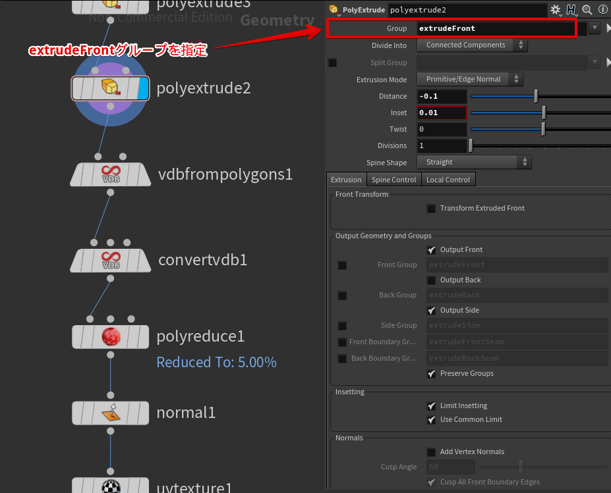Click the Reduced To: 5.00% text
The height and width of the screenshot is (493, 611).
tap(217, 362)
